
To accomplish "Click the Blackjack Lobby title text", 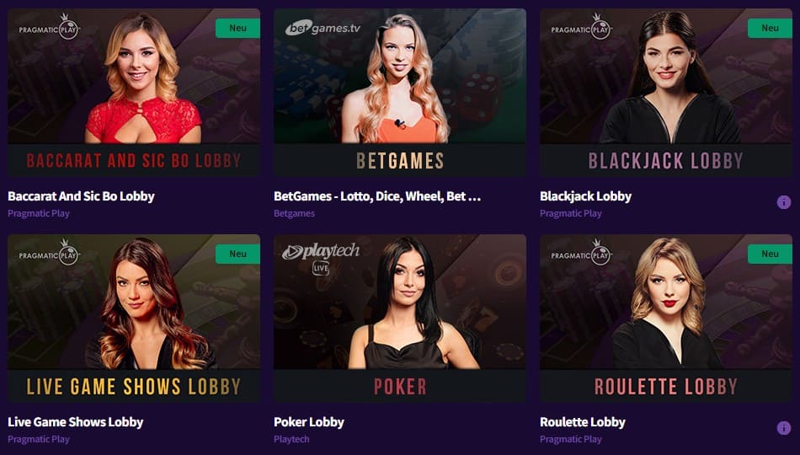I will coord(586,196).
